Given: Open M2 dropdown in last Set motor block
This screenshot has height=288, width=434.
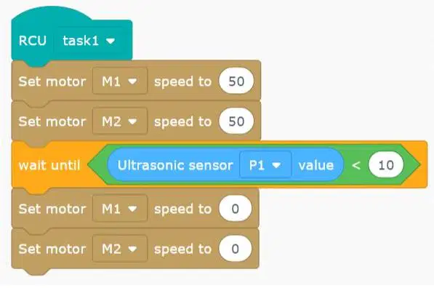Looking at the screenshot, I should click(x=120, y=249).
